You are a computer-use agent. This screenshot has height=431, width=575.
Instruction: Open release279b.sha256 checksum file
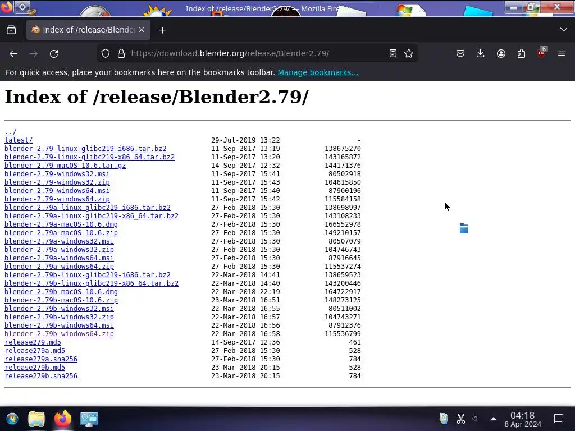tap(40, 377)
